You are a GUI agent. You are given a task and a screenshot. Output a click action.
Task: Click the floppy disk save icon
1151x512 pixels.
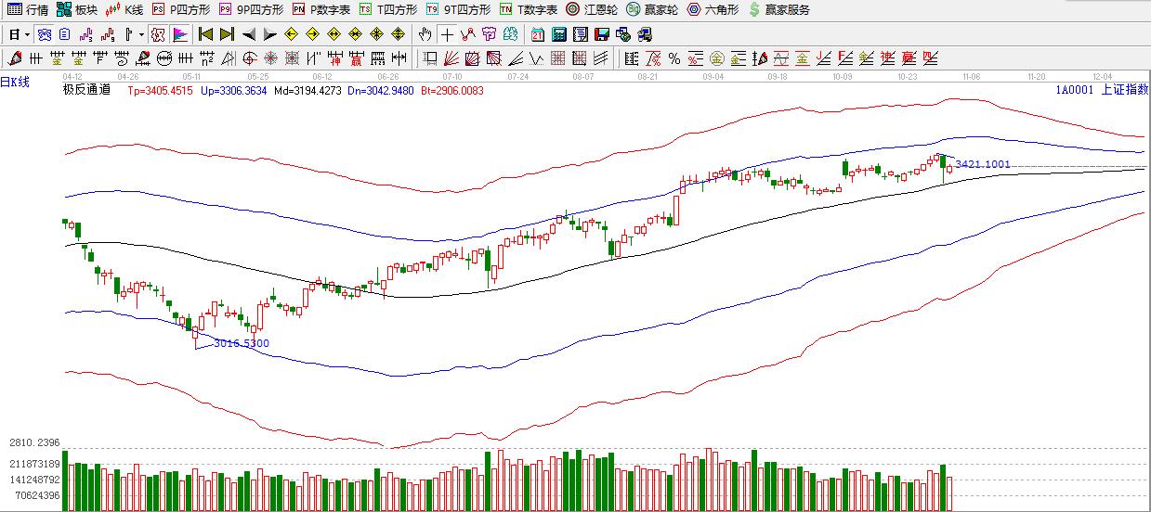(602, 35)
